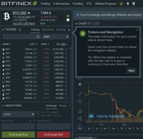
Task: Favorite the BTC USD ticker star
Action: pyautogui.click(x=66, y=49)
